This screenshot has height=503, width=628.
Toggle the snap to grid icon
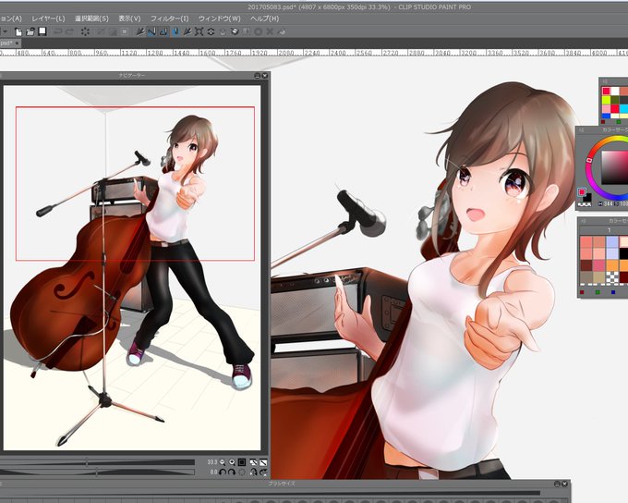click(x=175, y=31)
